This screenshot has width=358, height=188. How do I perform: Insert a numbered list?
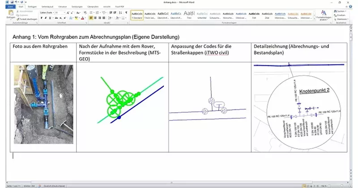click(98, 13)
